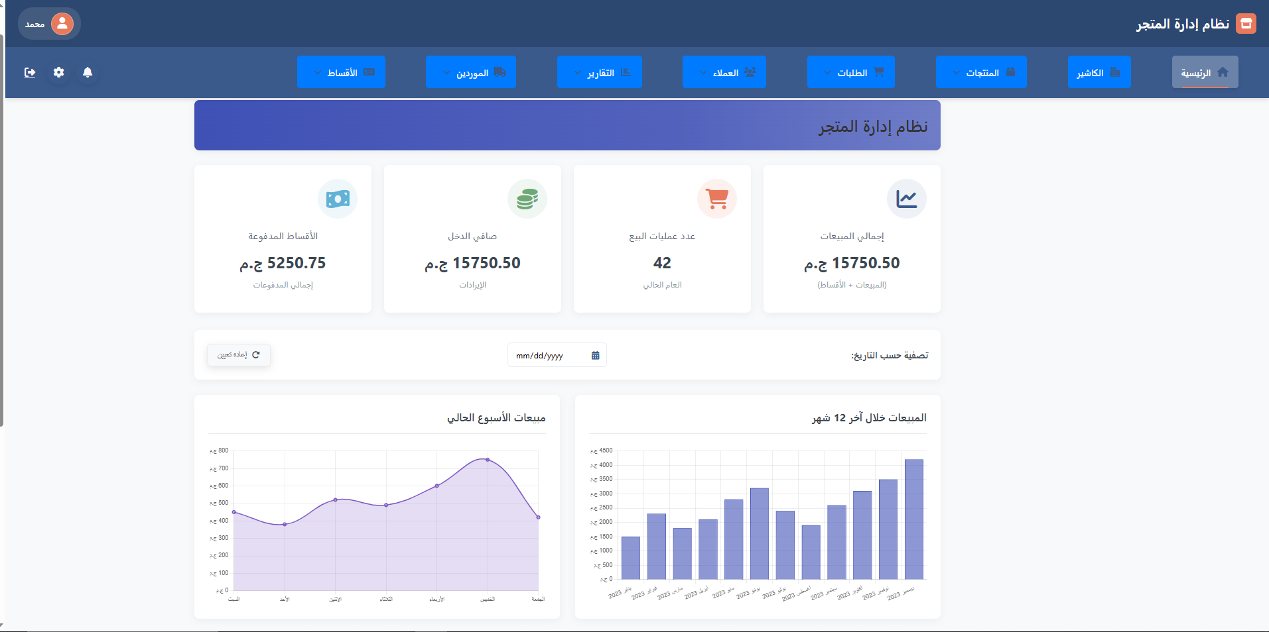The height and width of the screenshot is (632, 1269).
Task: Open the محمد user profile
Action: (48, 23)
